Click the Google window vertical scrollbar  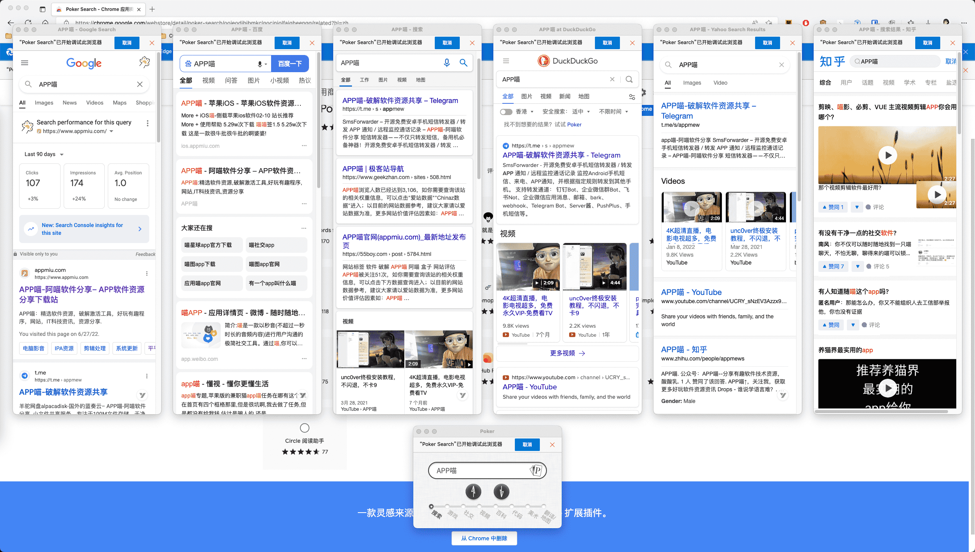tap(159, 98)
